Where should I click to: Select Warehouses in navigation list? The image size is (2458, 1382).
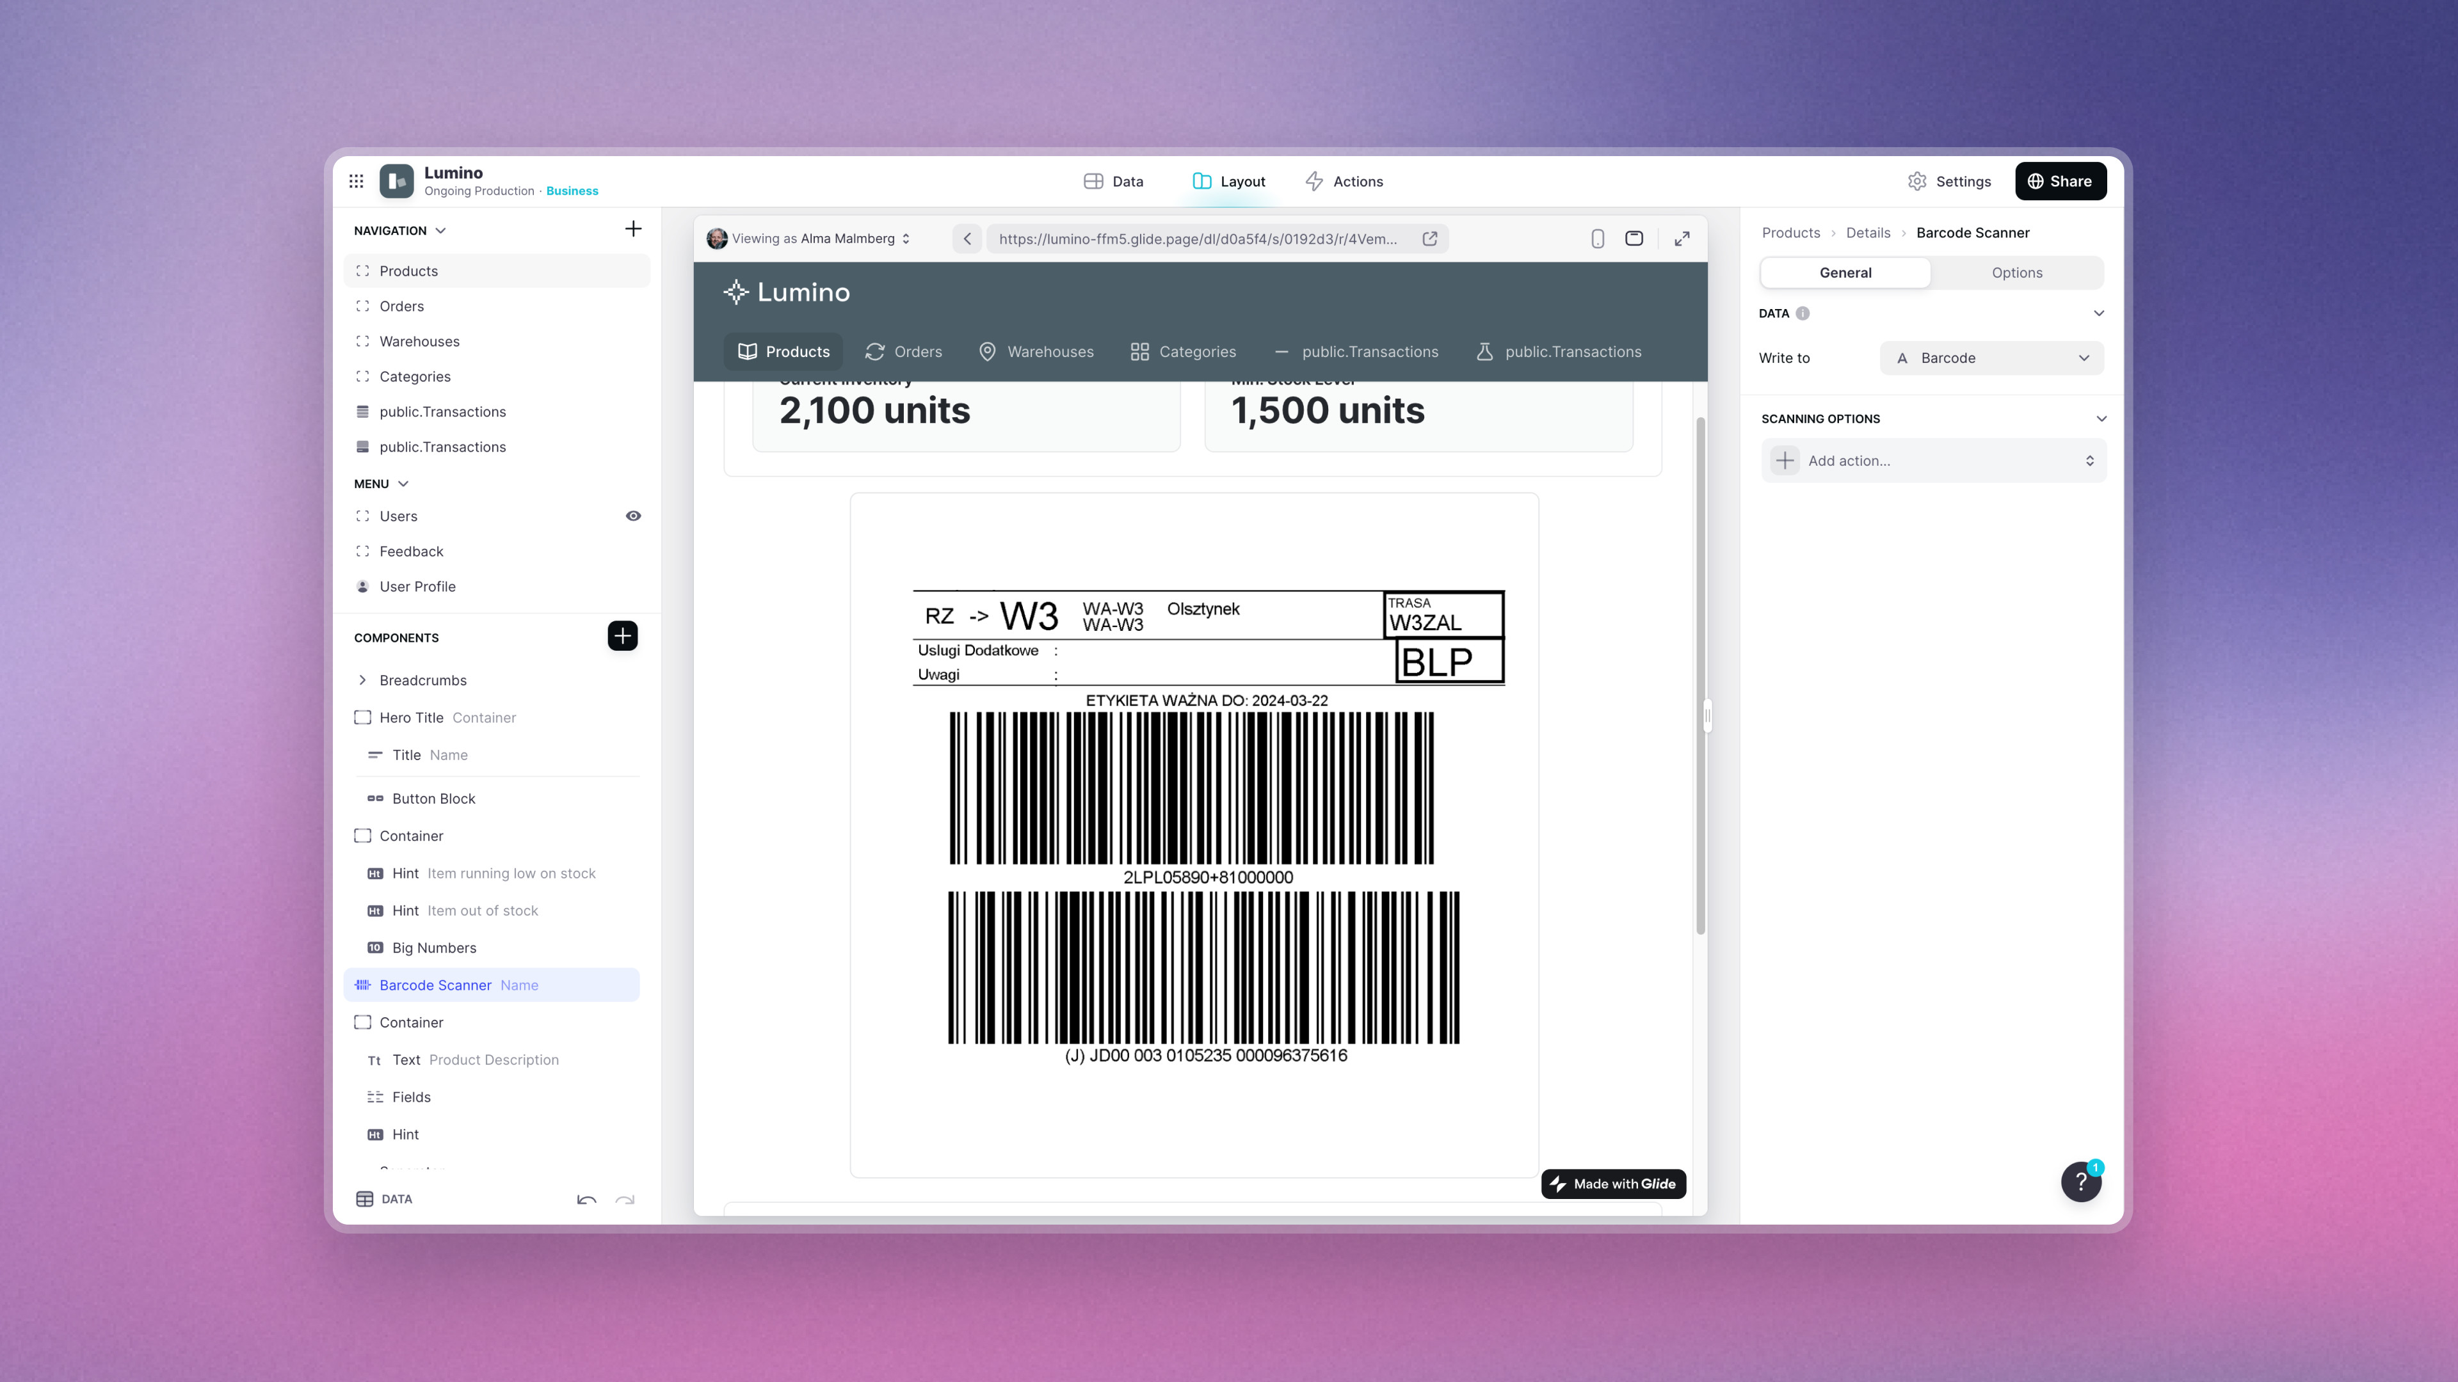496,342
